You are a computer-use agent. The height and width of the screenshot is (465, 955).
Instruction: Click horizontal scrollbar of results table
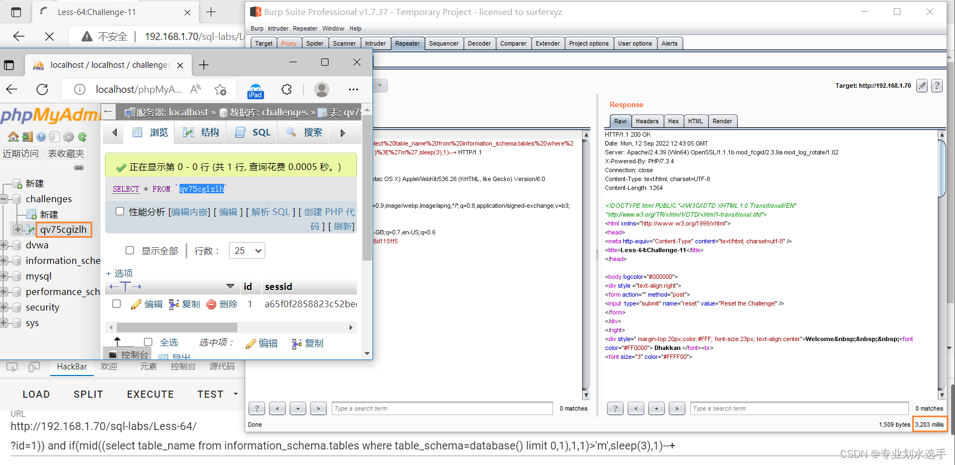tap(177, 328)
